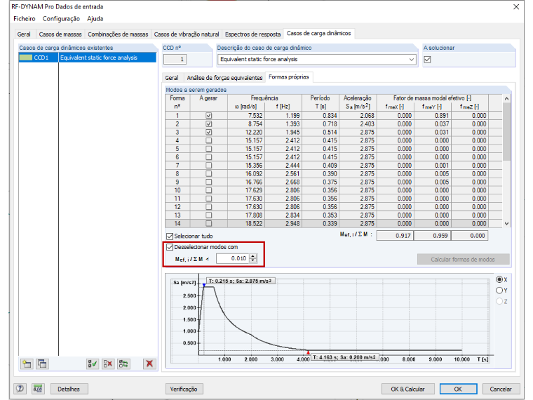Viewport: 533px width, 400px height.
Task: Select Casos de carga dinâmicos tab
Action: 318,34
